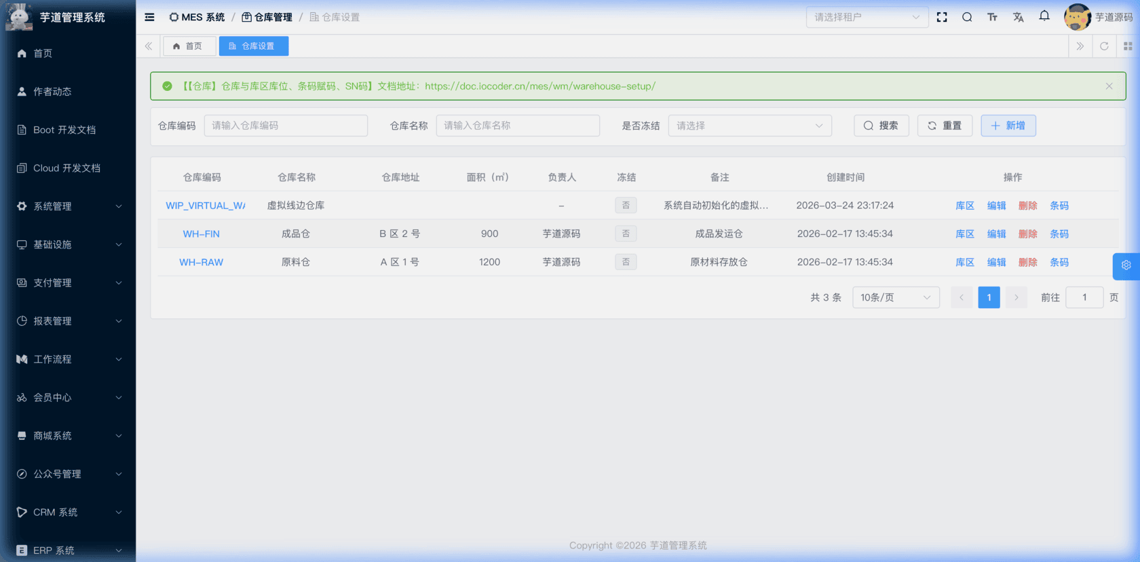Click the 冻结 tag 否 for WH-FIN
This screenshot has height=562, width=1140.
tap(626, 233)
